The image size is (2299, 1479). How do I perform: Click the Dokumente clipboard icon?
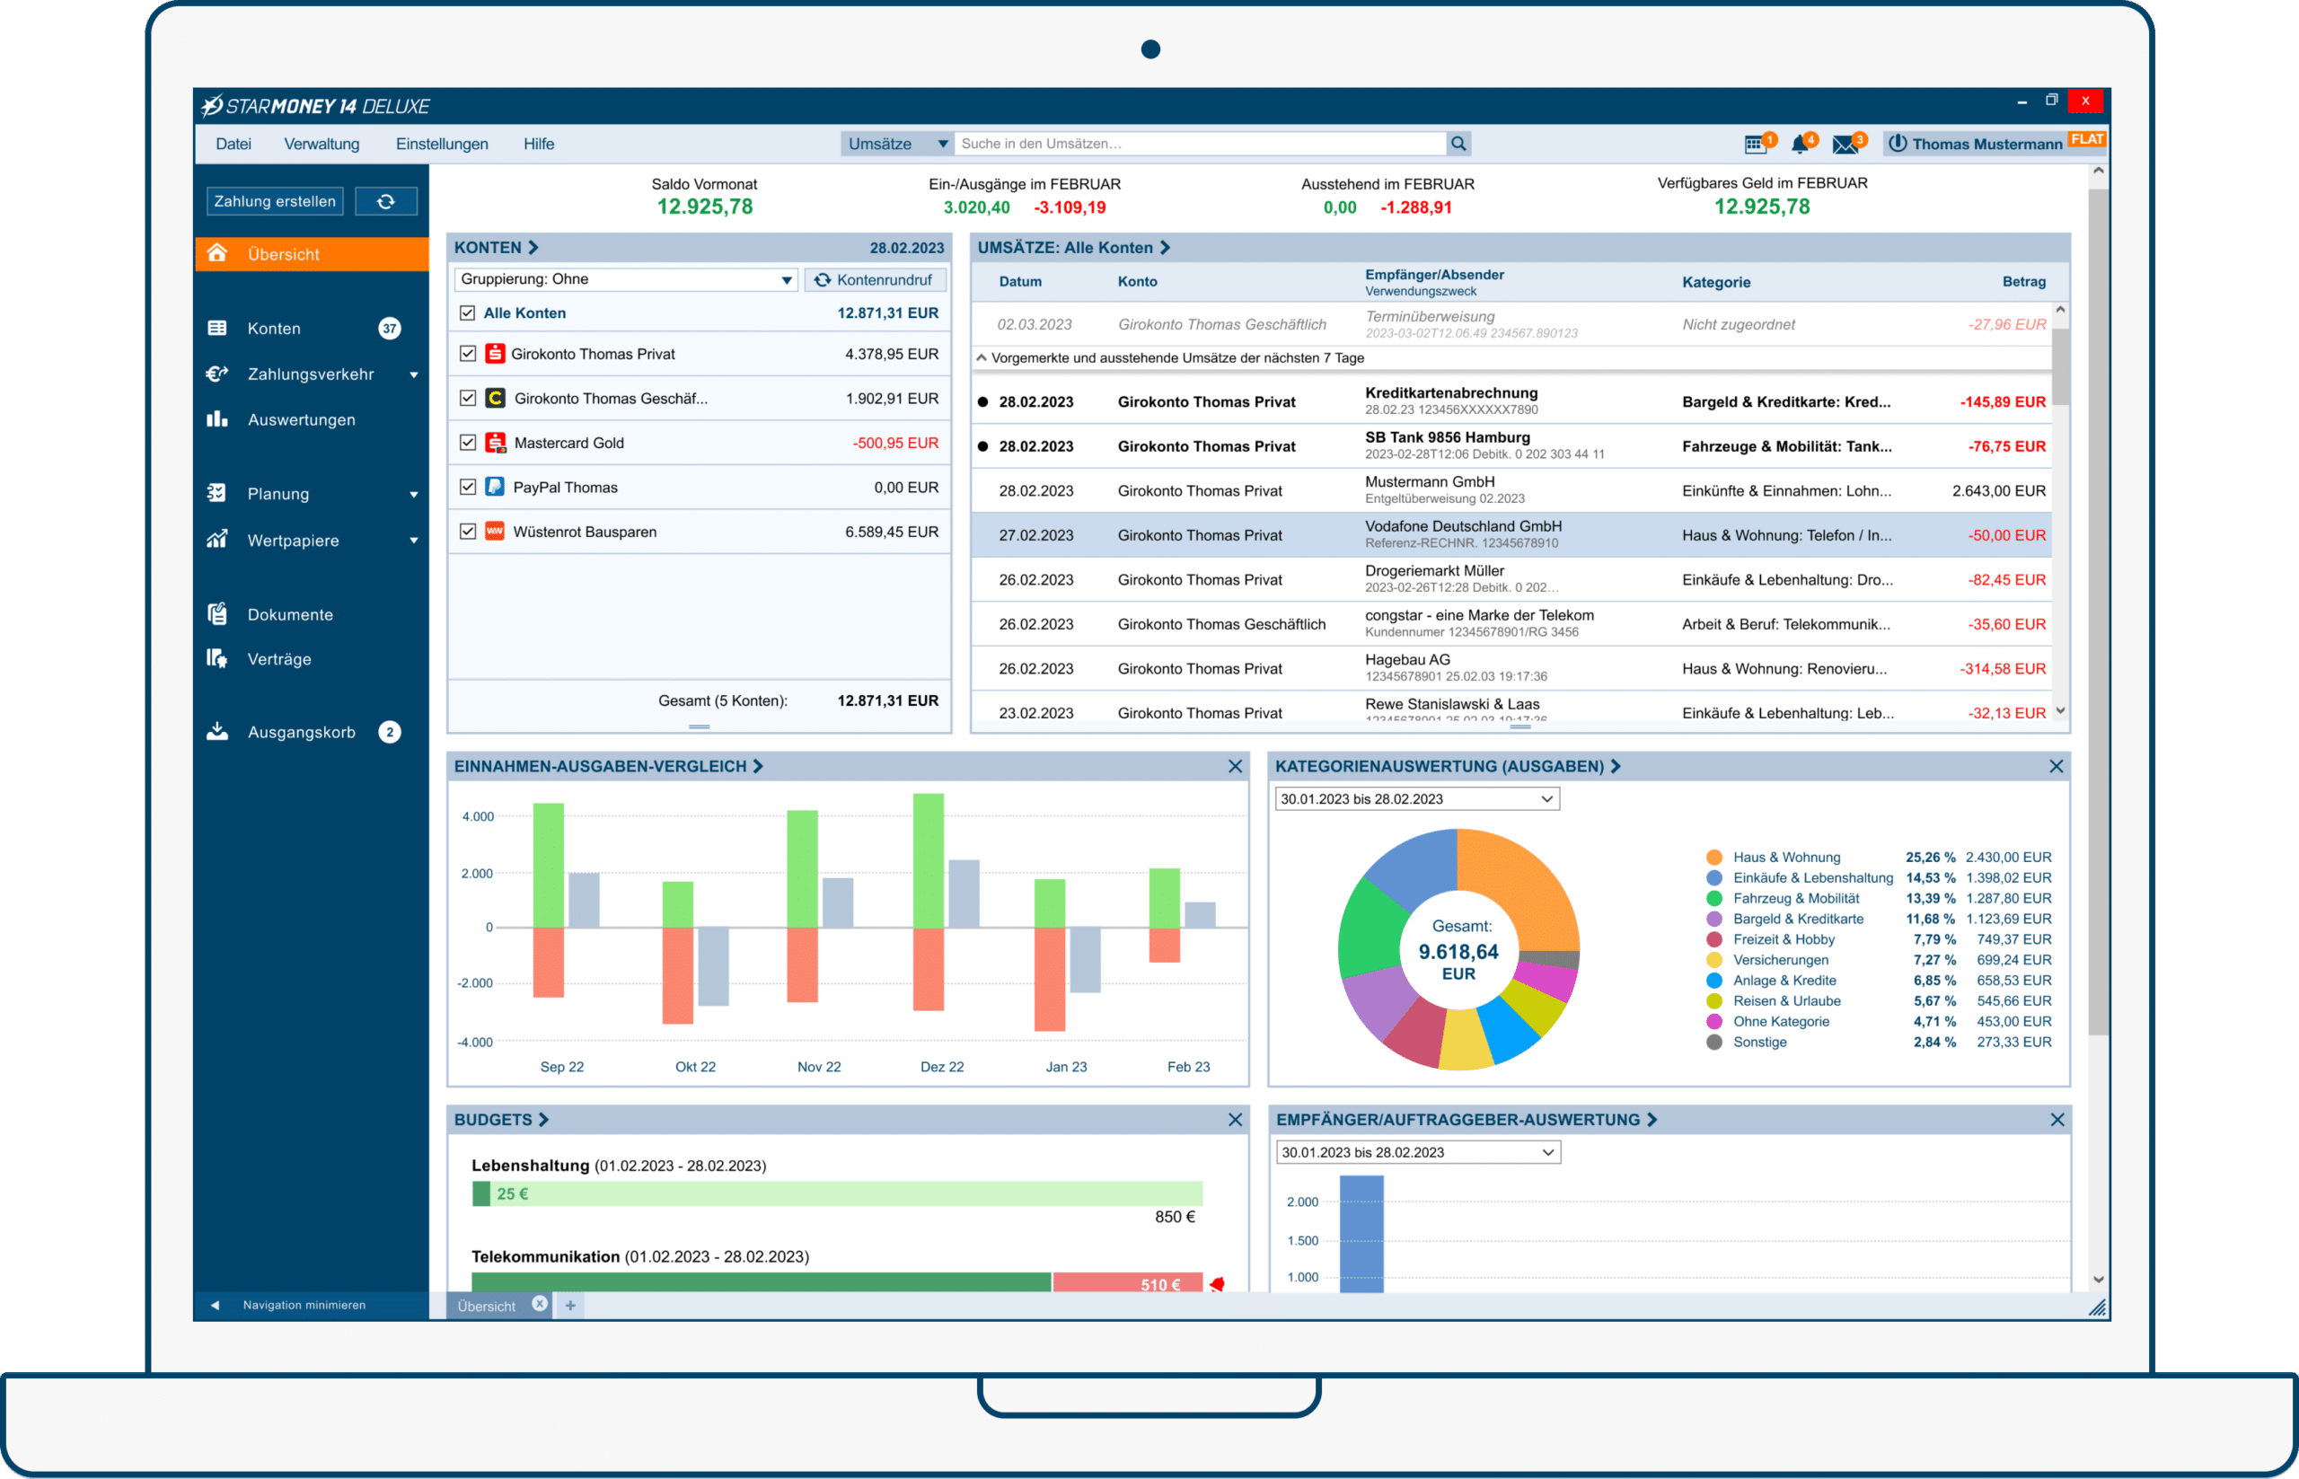217,613
